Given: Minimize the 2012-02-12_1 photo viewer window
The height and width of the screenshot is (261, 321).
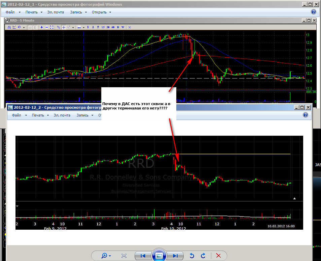Looking at the screenshot, I should click(x=305, y=4).
